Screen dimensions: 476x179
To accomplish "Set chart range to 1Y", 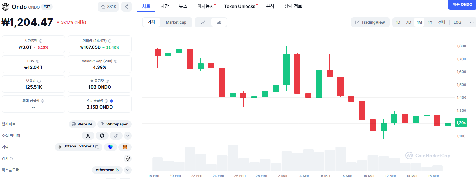I will 430,22.
